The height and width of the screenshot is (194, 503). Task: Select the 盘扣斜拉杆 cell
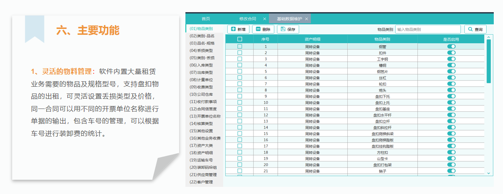tap(382, 127)
